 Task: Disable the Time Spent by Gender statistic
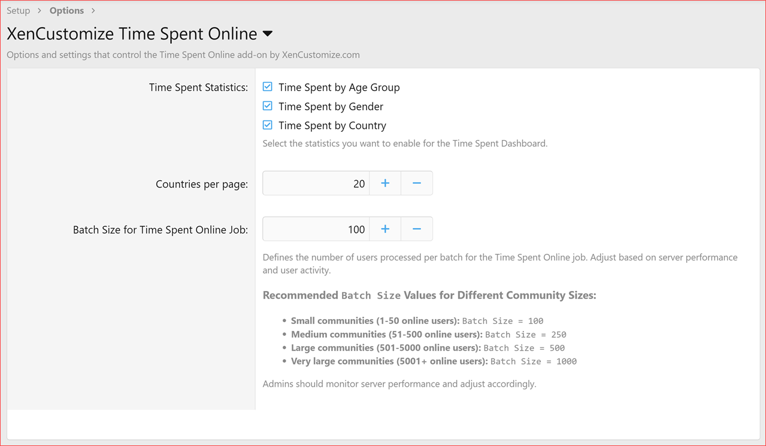(x=267, y=105)
